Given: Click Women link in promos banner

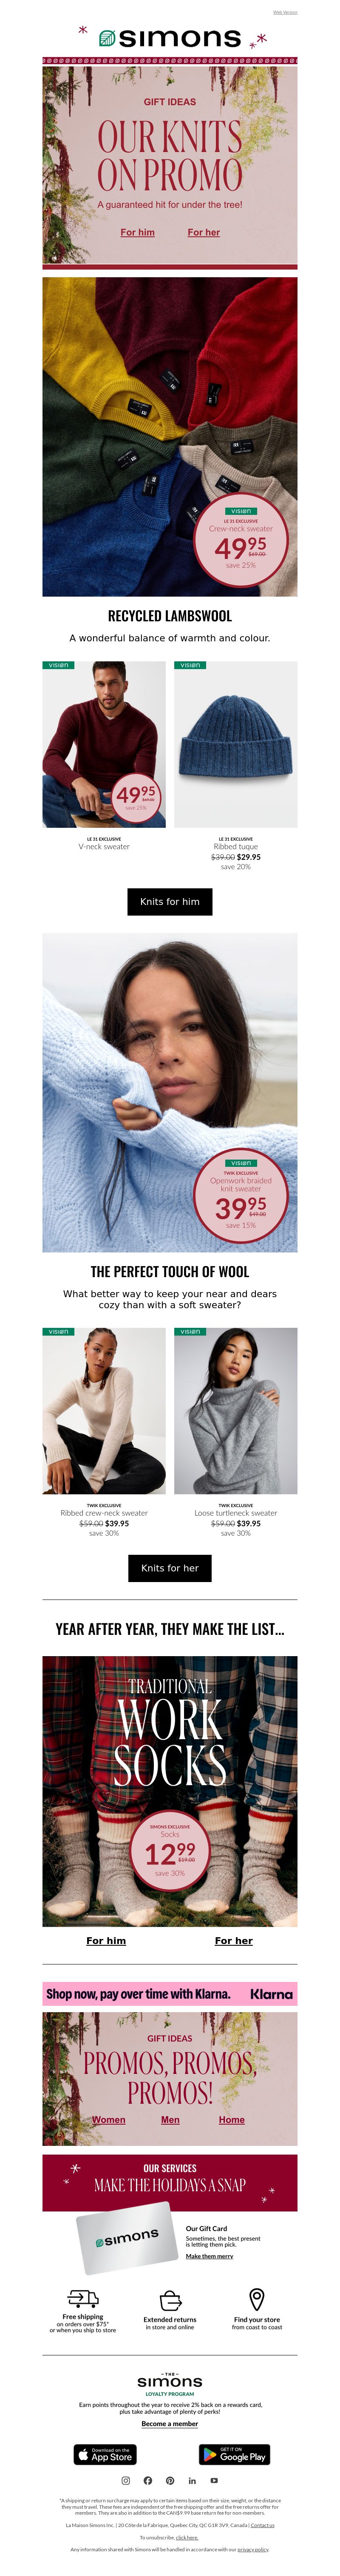Looking at the screenshot, I should click(x=109, y=2119).
